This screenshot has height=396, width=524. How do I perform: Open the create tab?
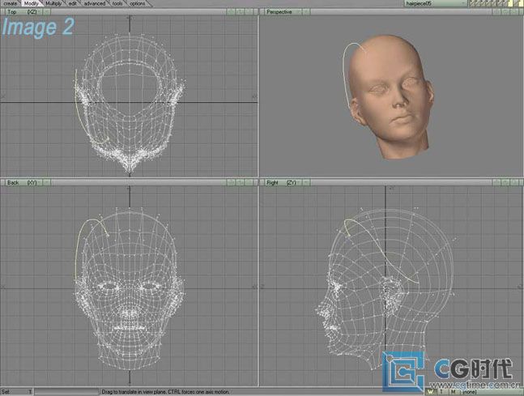[11, 3]
